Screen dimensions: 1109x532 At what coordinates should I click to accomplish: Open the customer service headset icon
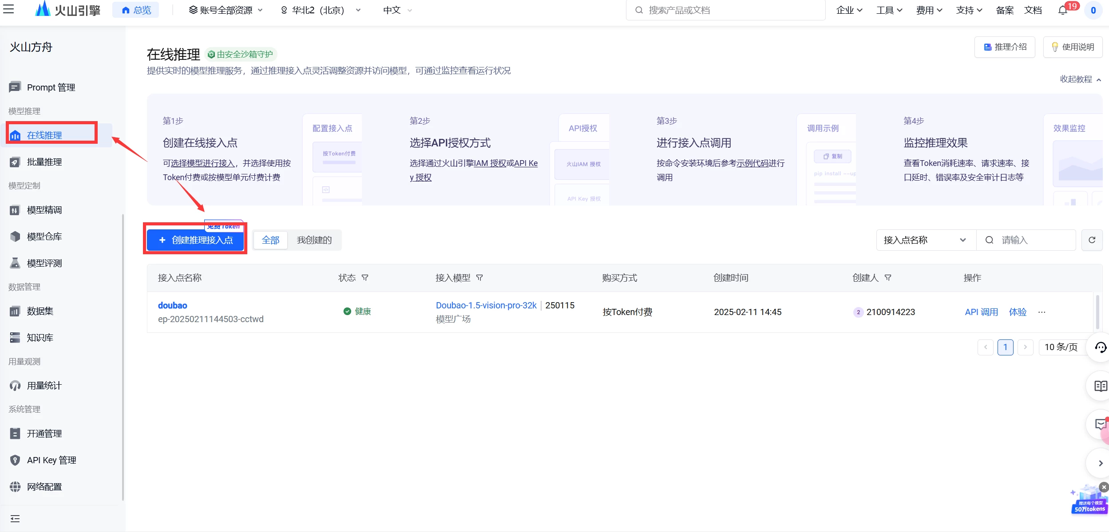[x=1100, y=347]
